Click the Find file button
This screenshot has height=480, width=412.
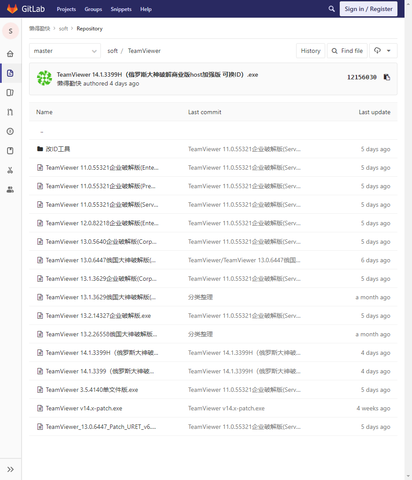347,51
